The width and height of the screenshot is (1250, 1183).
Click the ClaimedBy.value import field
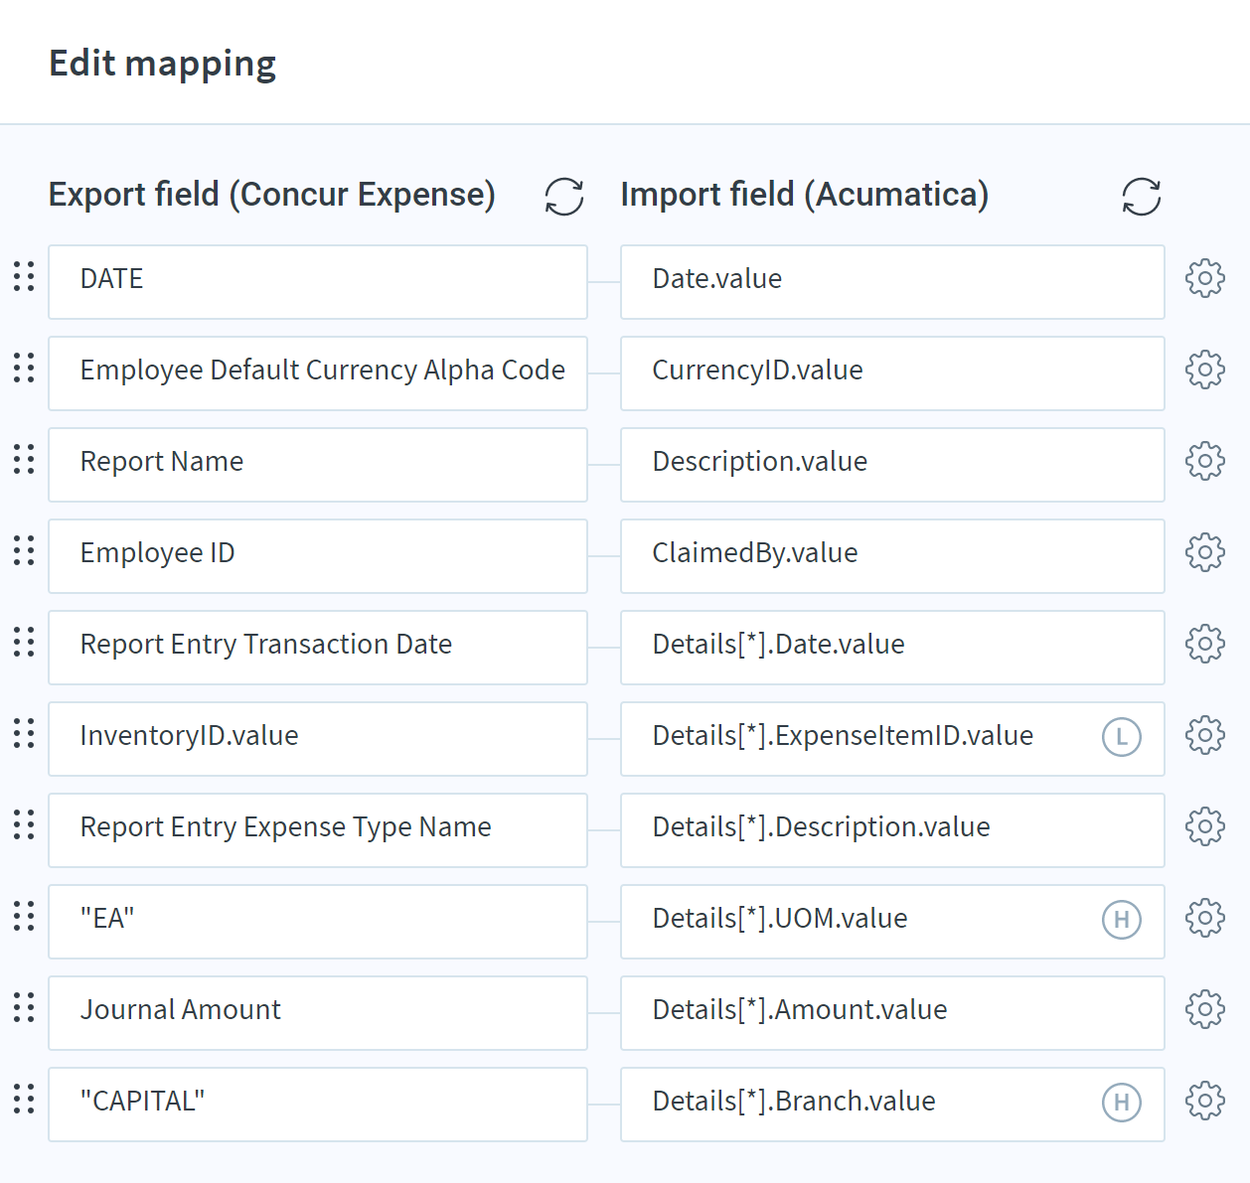[x=892, y=556]
